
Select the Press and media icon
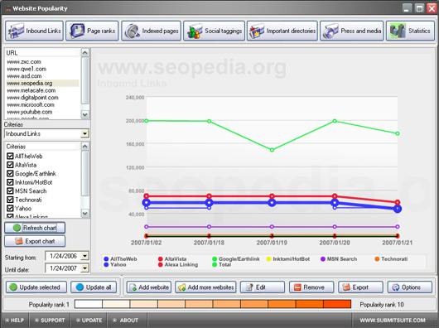click(330, 31)
